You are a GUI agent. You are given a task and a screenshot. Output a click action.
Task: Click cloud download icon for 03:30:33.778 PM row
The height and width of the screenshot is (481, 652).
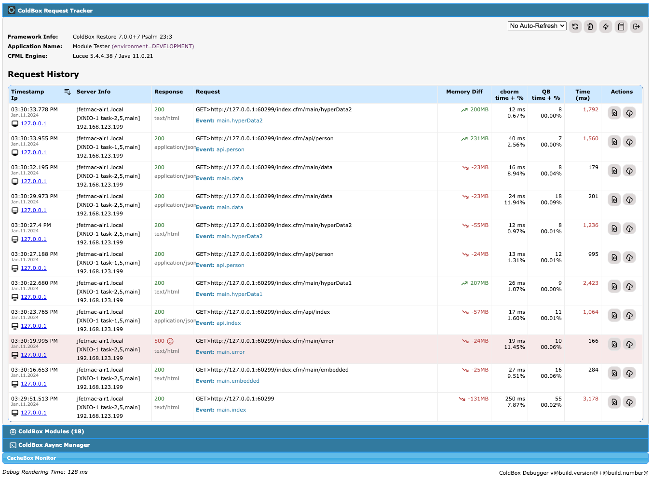[x=629, y=113]
